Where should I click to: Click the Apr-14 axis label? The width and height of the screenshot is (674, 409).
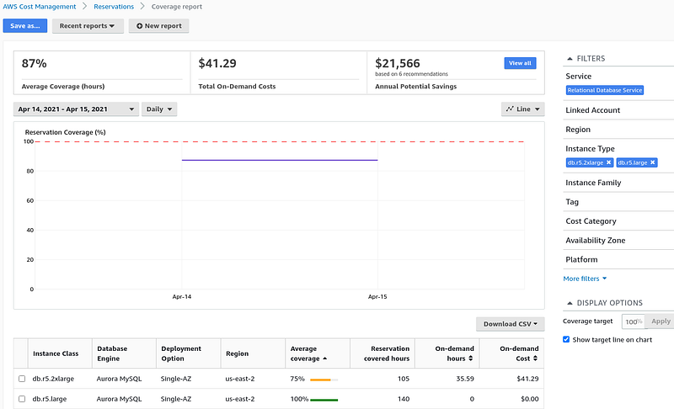(182, 296)
